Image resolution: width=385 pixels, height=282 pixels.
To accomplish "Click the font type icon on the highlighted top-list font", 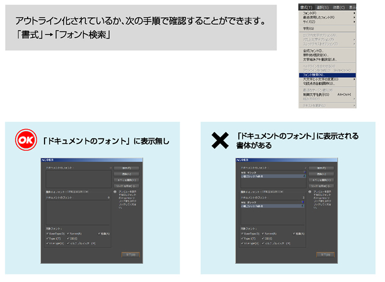I will [304, 175].
